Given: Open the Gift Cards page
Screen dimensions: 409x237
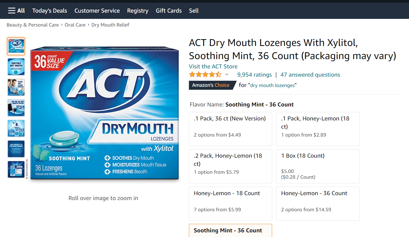Looking at the screenshot, I should pyautogui.click(x=169, y=11).
